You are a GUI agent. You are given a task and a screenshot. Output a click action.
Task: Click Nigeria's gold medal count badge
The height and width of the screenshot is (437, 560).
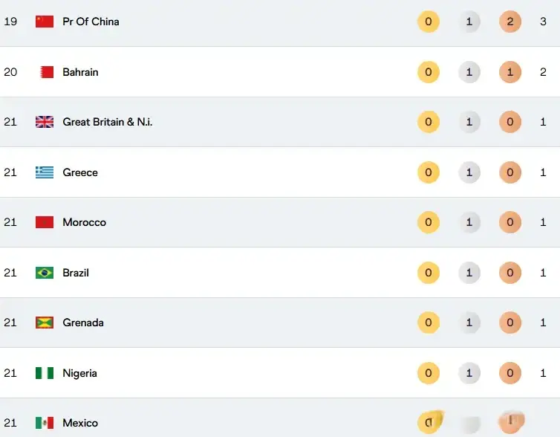point(429,373)
